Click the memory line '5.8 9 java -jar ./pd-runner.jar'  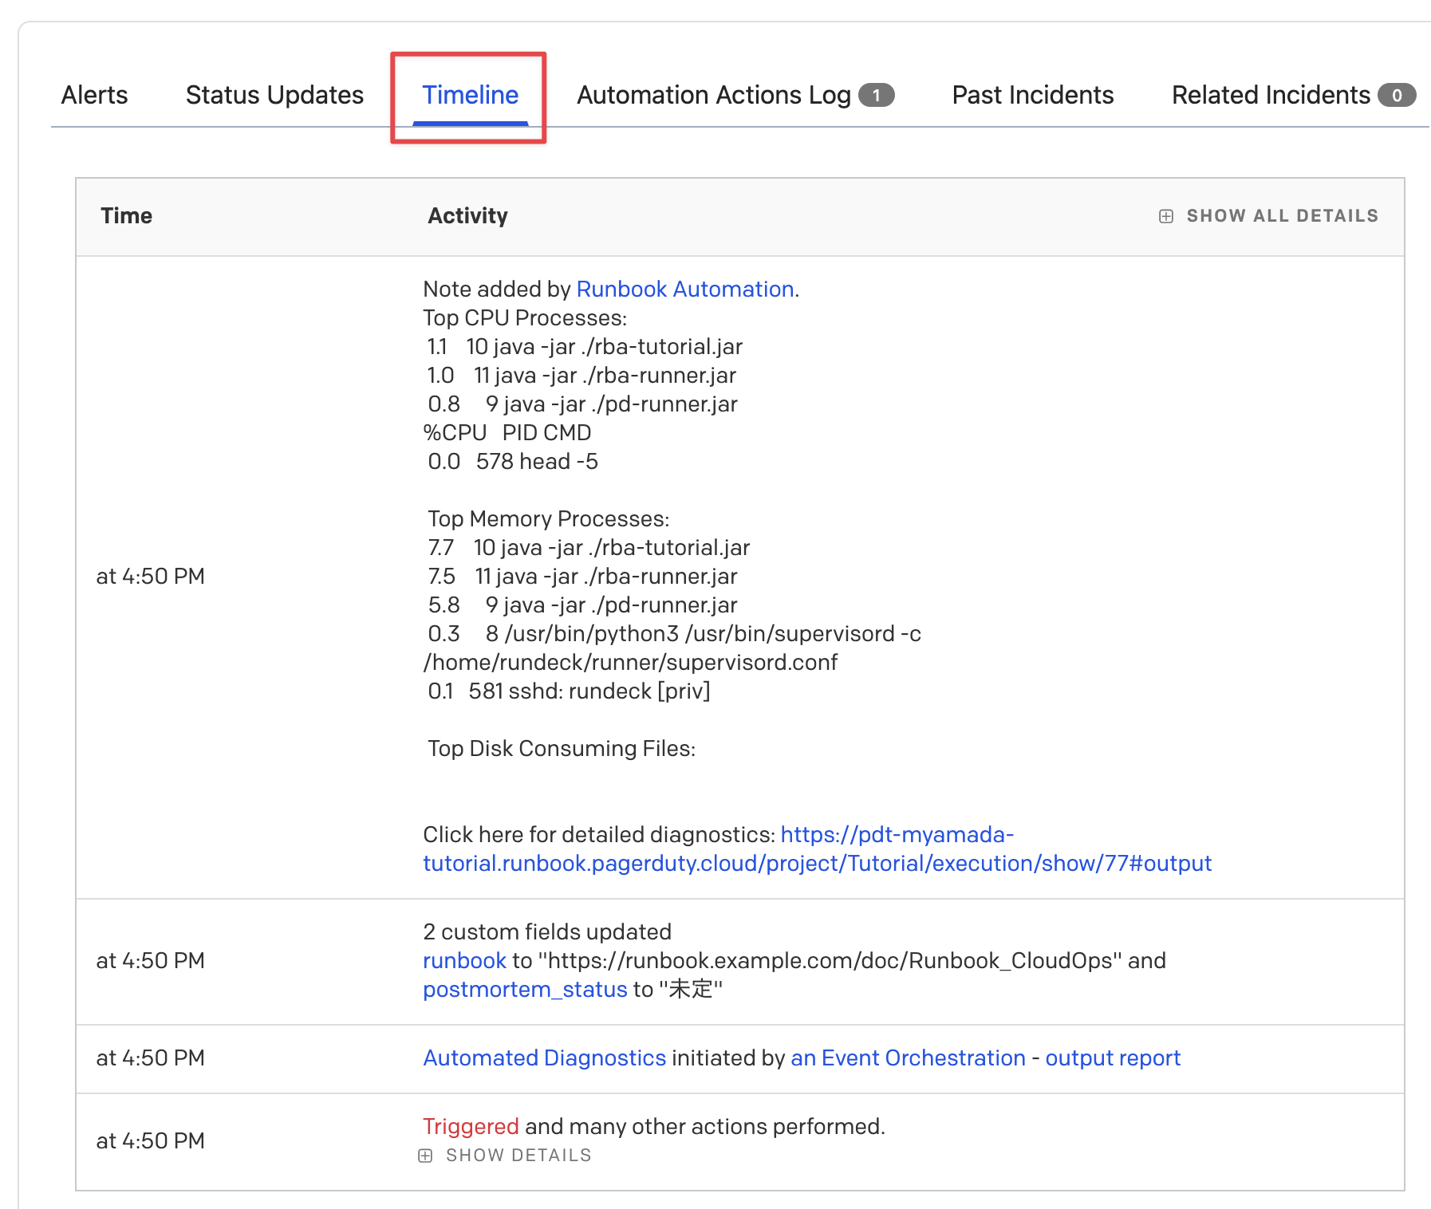[x=582, y=604]
